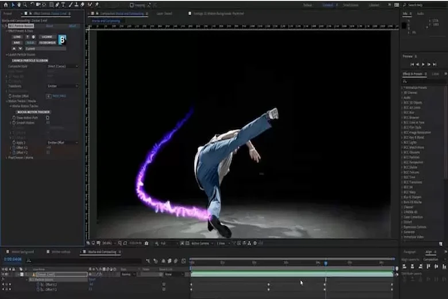This screenshot has width=448, height=299.
Task: Click the next preset down arrow
Action: click(20, 49)
